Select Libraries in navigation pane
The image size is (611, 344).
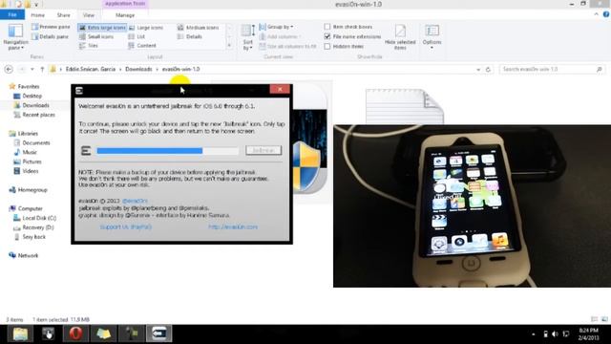pos(28,134)
